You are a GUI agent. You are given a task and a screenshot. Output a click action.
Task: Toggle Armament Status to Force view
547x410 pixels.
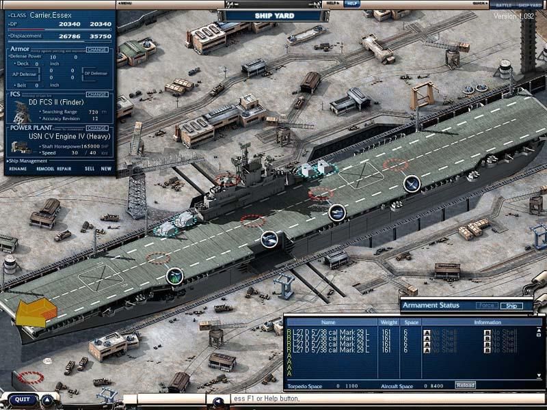[x=487, y=305]
